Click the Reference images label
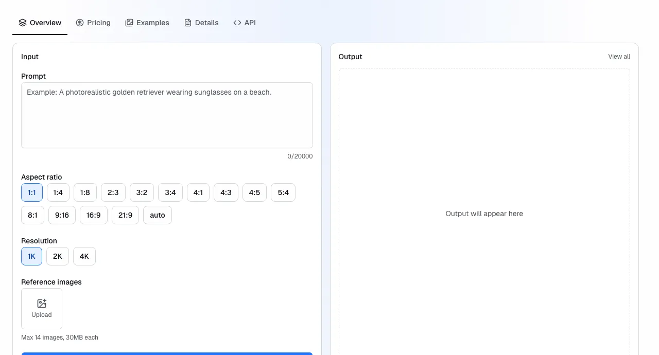The image size is (659, 355). pos(51,282)
